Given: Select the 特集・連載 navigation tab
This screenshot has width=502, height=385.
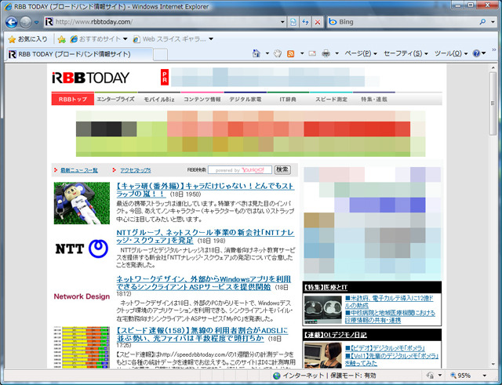Looking at the screenshot, I should click(374, 100).
